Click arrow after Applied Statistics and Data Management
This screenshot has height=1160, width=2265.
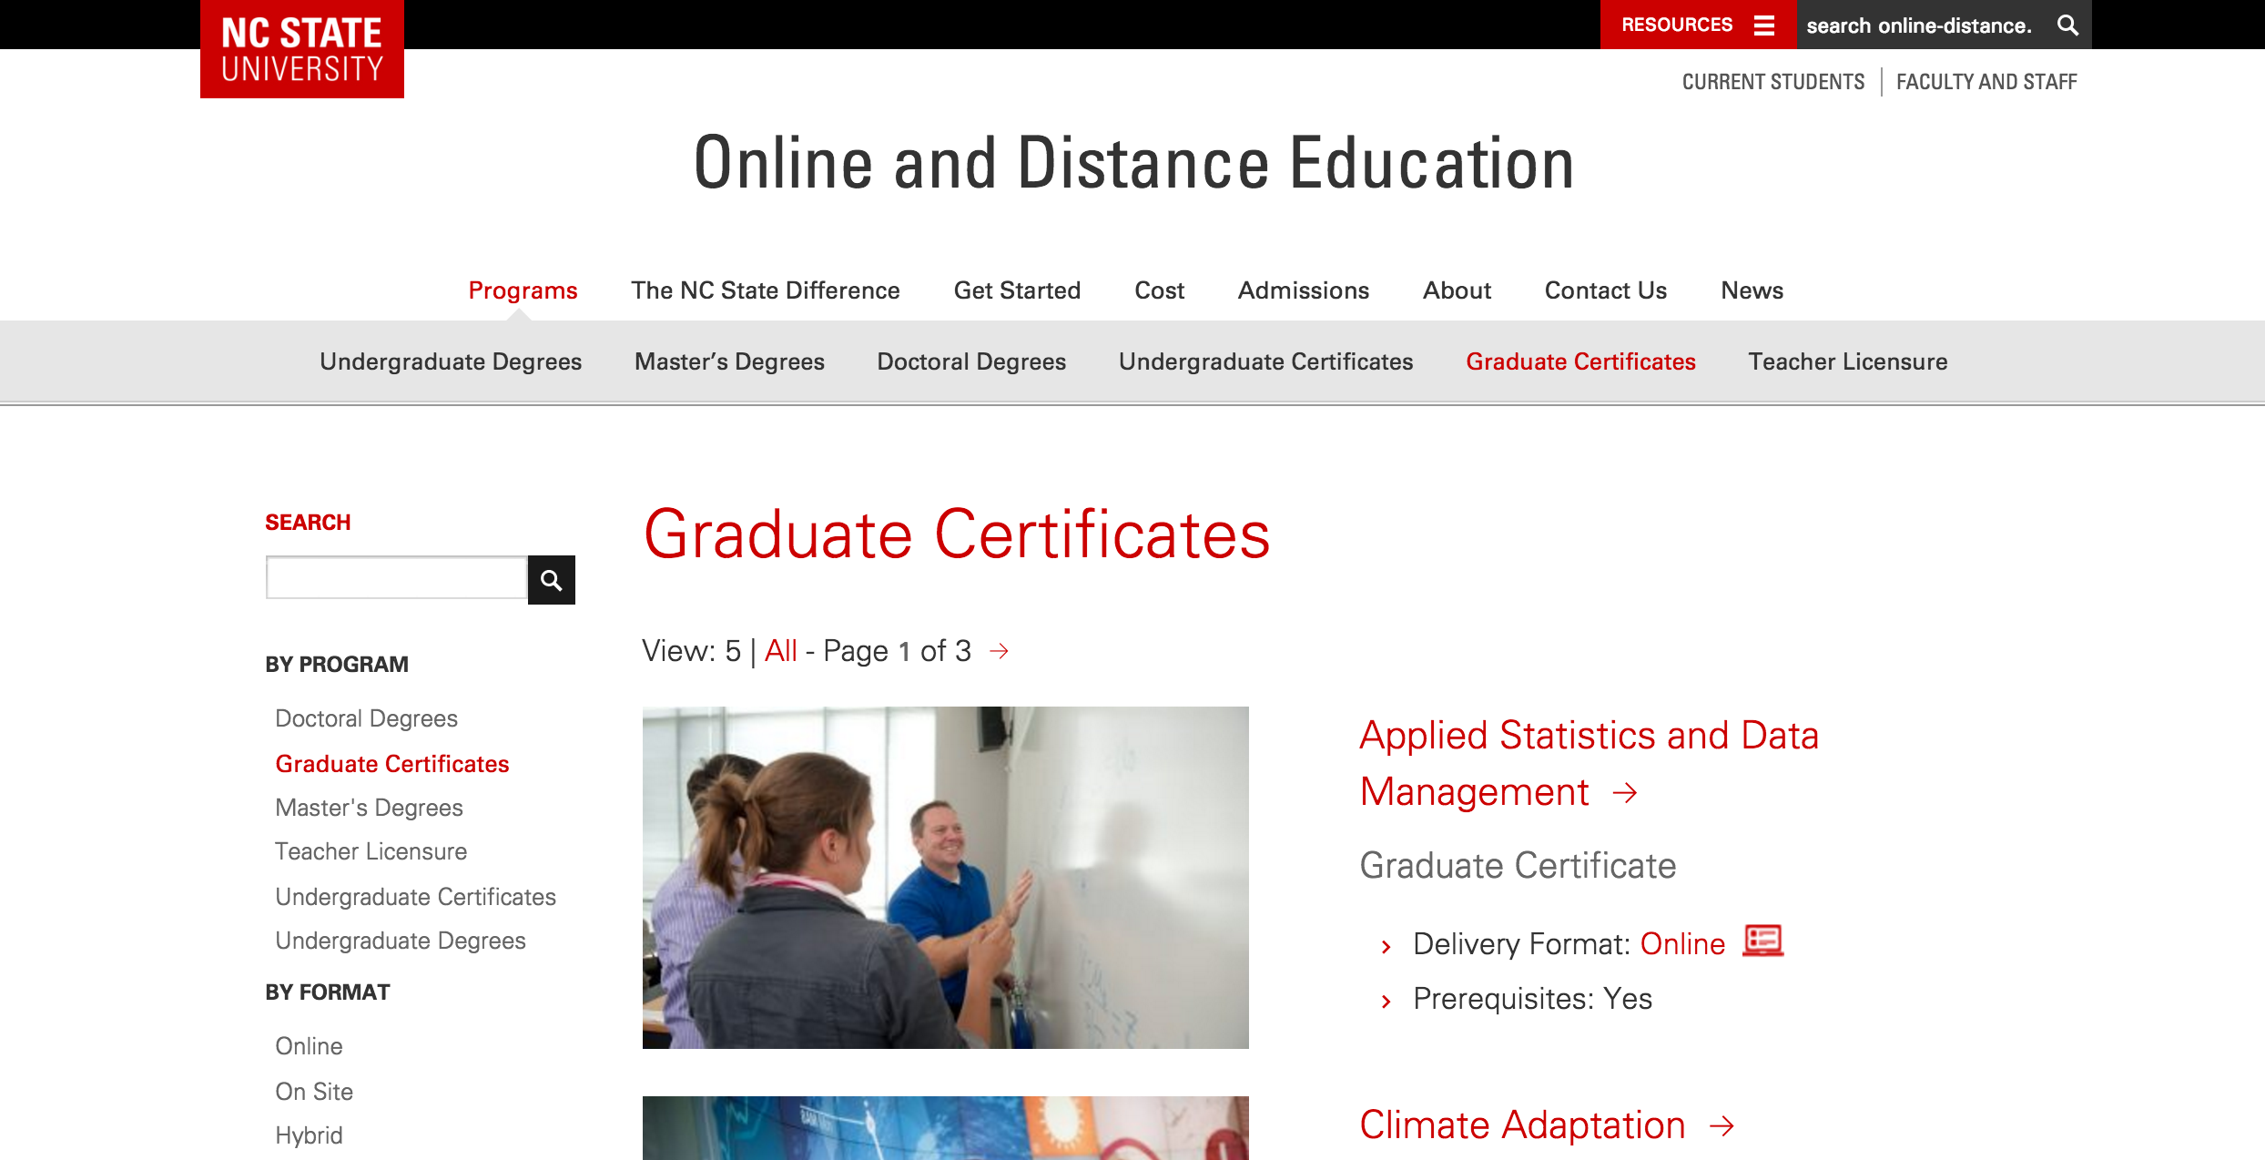1624,793
